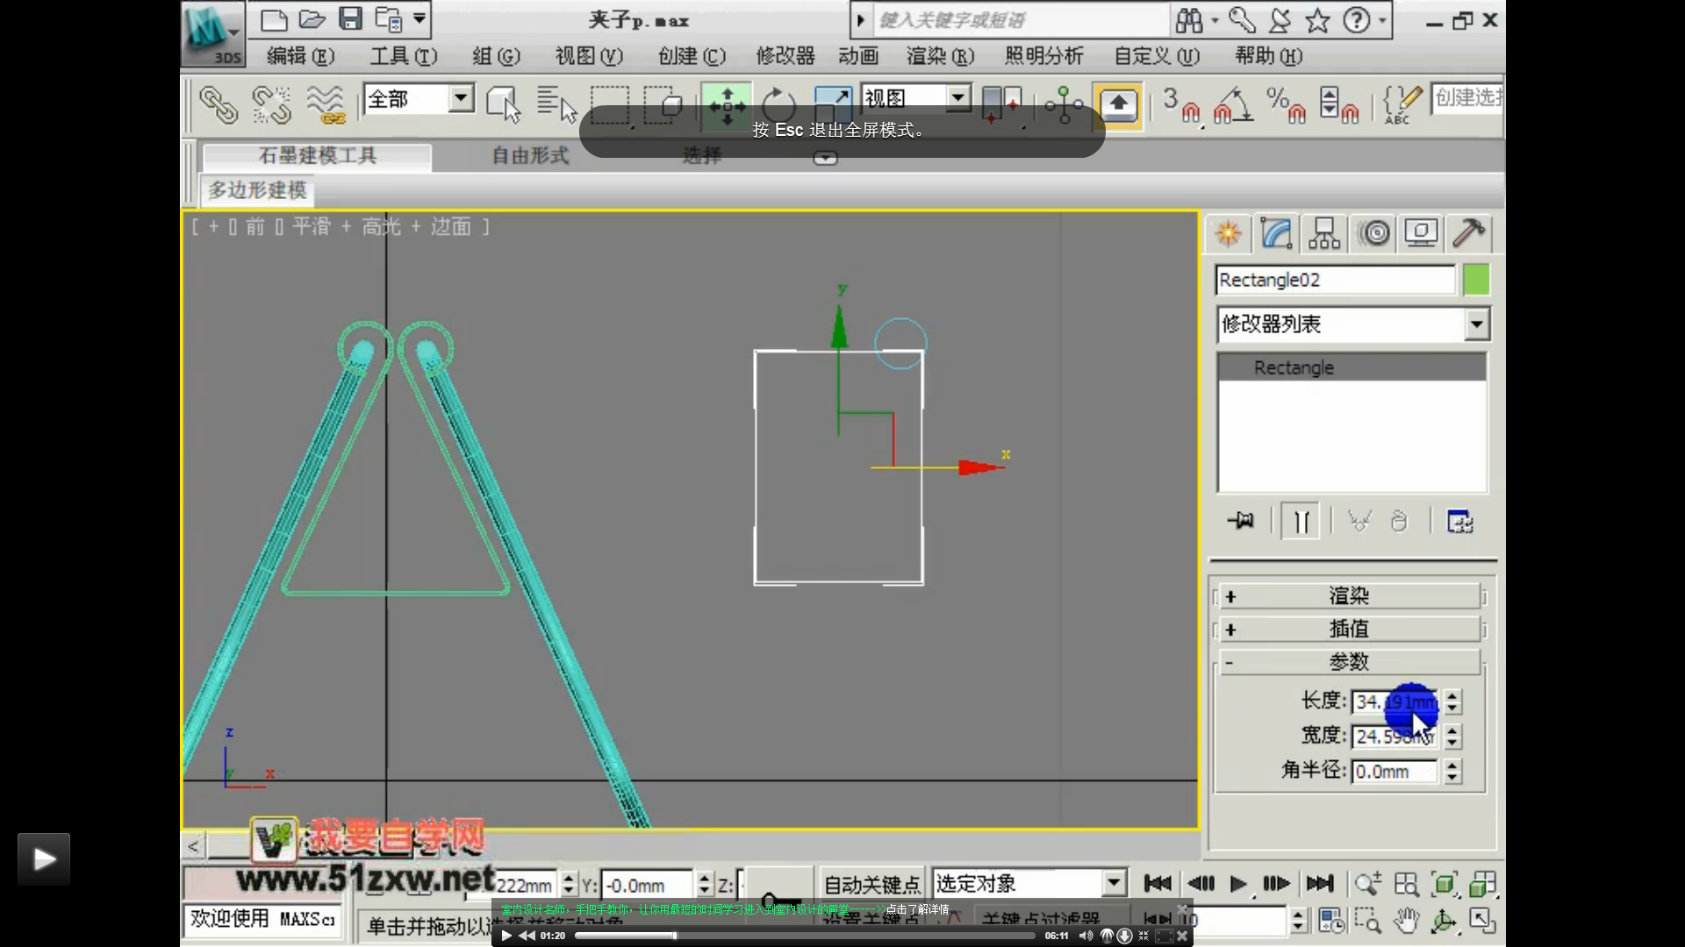Viewport: 1685px width, 947px height.
Task: Click the 多边形建模 panel label
Action: (257, 190)
